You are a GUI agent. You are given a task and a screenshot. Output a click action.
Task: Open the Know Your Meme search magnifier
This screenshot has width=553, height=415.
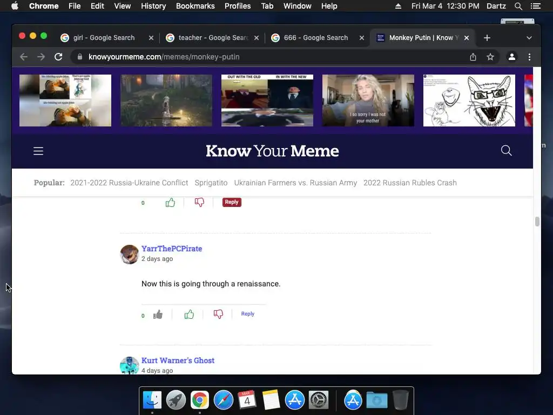pos(506,150)
